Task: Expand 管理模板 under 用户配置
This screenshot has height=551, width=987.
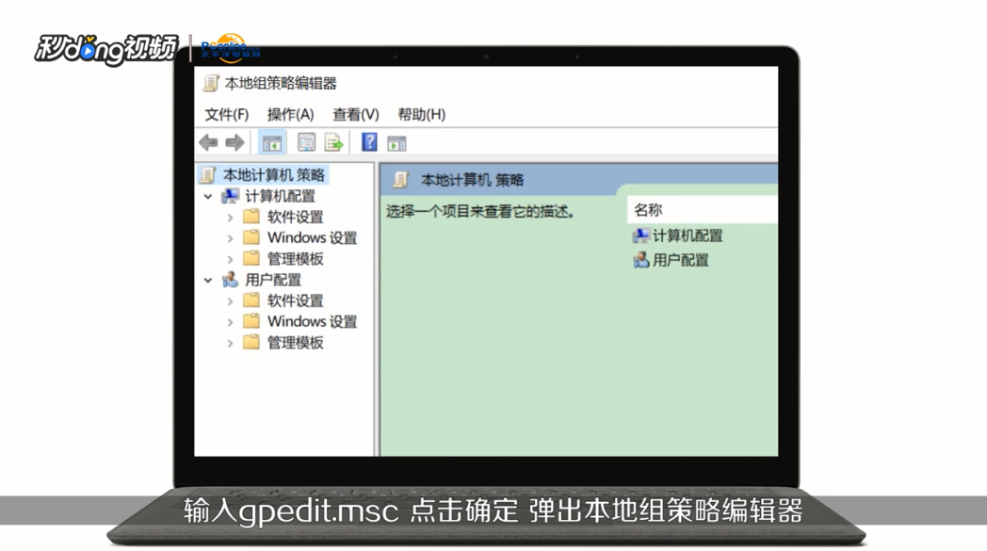Action: pos(230,343)
